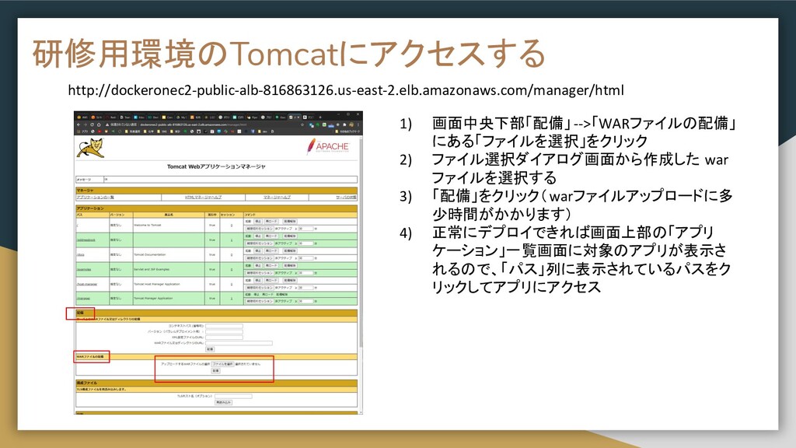Open the アプリケーションの一覧 link
Screen dimensions: 796x448
(96, 197)
